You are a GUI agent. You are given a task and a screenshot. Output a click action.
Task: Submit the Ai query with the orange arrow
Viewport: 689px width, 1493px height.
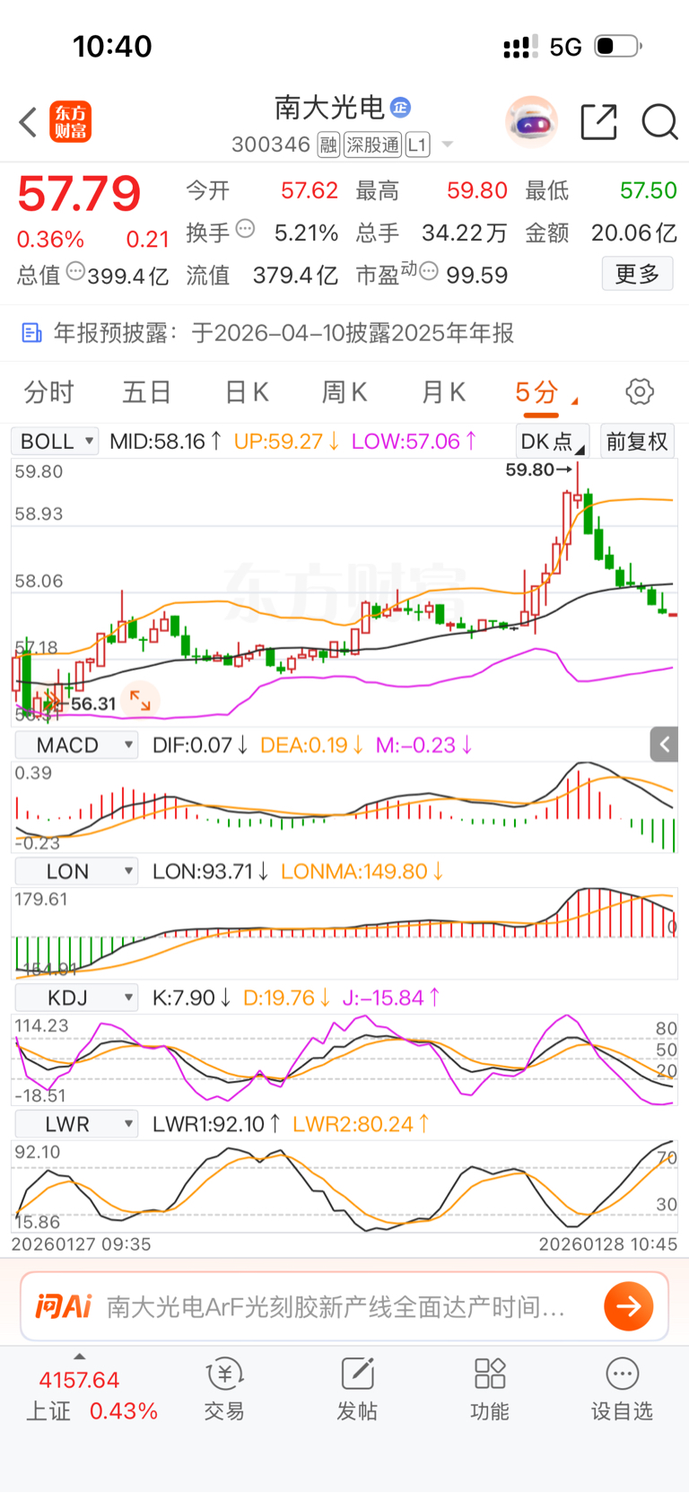tap(628, 1306)
